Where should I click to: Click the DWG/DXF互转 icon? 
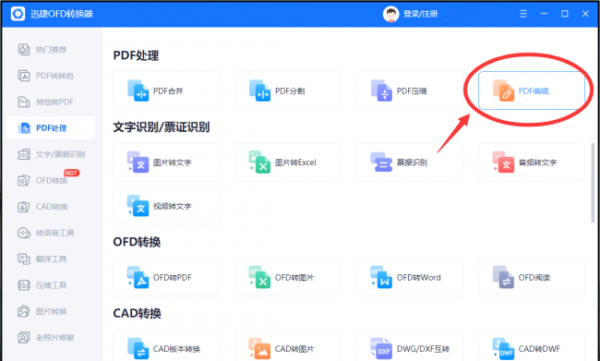381,349
